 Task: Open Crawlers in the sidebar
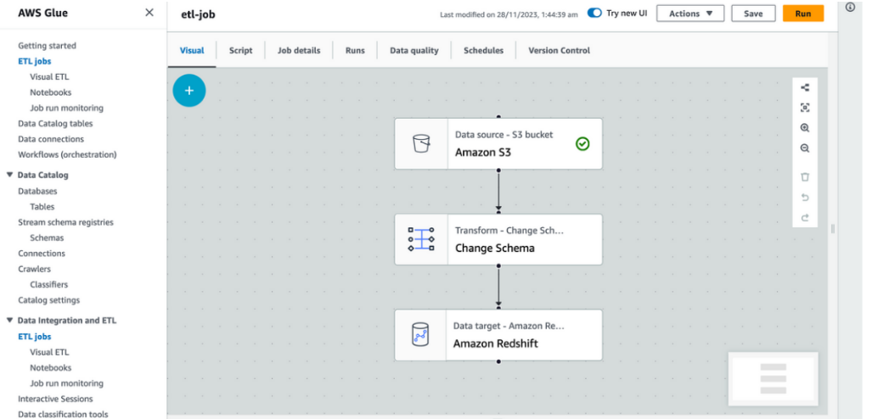34,269
